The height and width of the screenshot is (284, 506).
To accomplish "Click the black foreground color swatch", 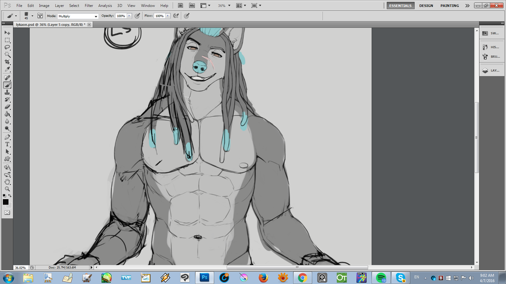I will pyautogui.click(x=5, y=202).
